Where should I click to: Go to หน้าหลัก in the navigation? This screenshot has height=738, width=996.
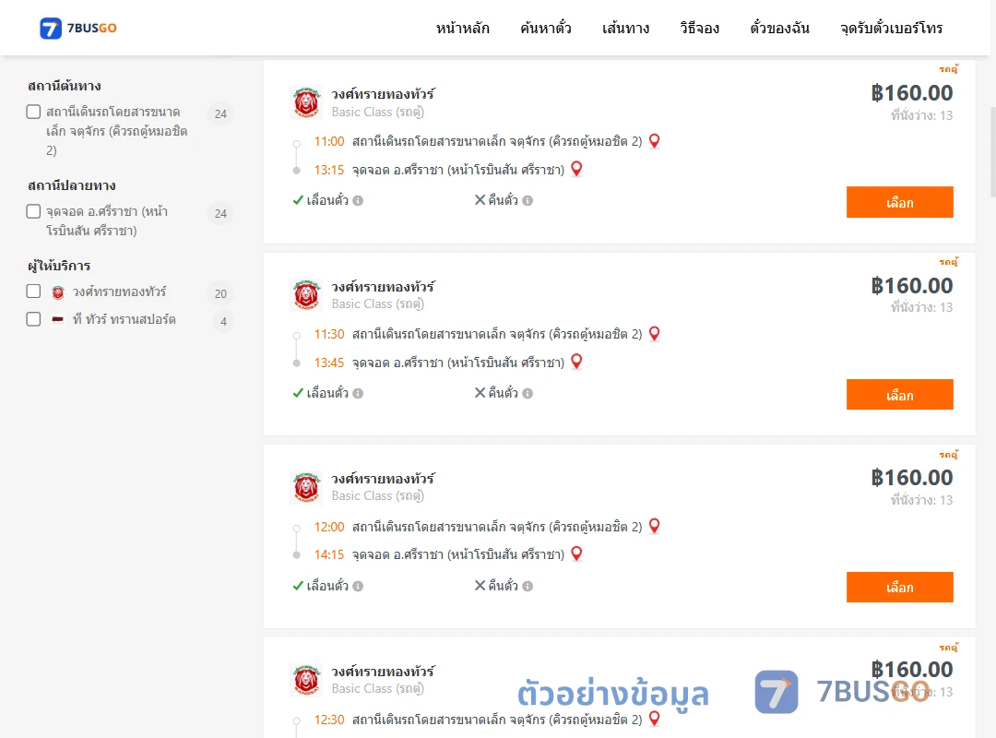pyautogui.click(x=462, y=28)
